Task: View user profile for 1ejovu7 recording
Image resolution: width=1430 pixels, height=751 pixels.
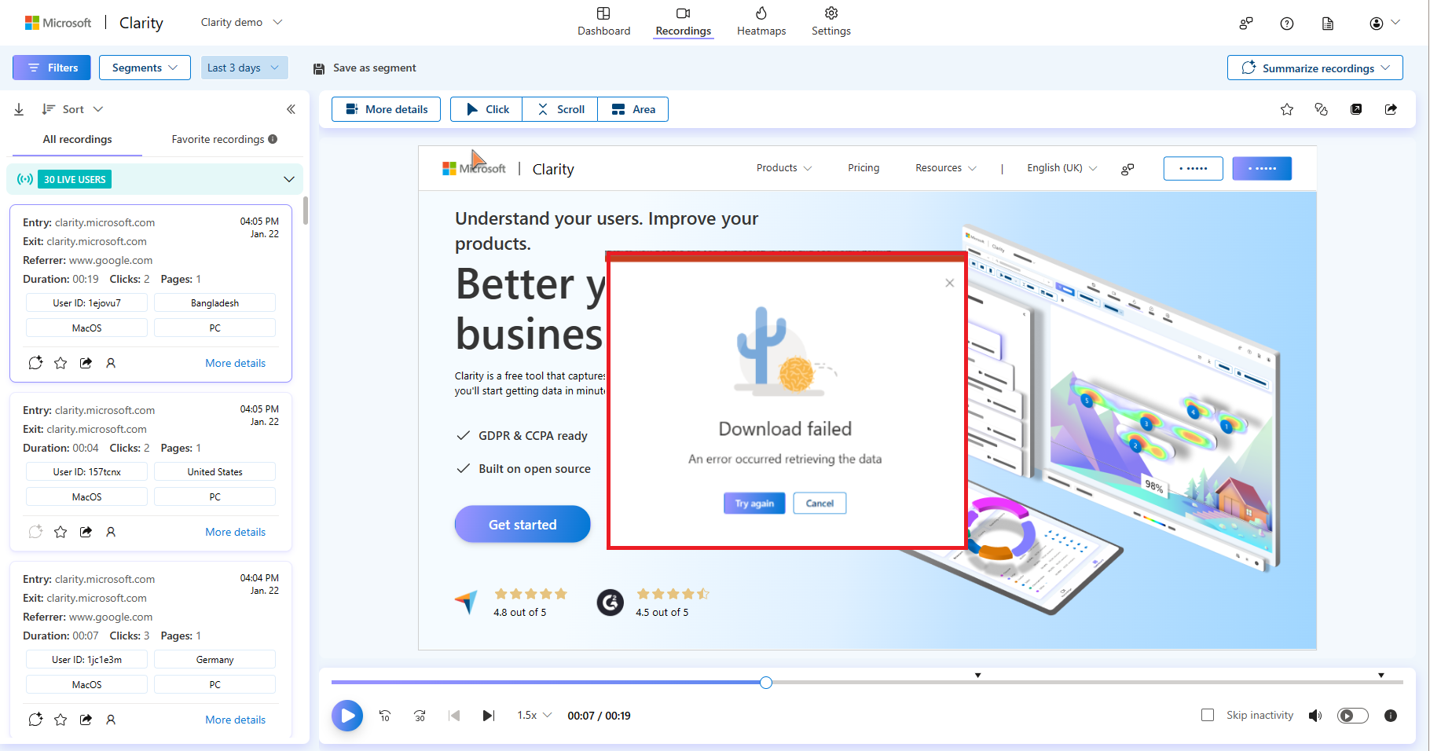Action: [111, 363]
